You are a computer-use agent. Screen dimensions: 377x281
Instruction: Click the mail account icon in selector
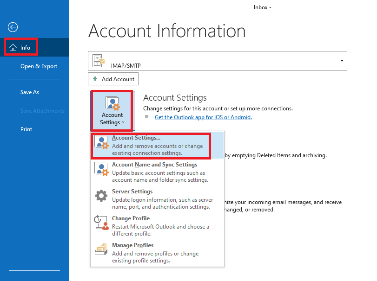tap(99, 60)
